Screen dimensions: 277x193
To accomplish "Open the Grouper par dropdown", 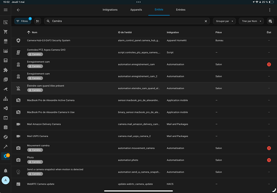I will pyautogui.click(x=224, y=21).
